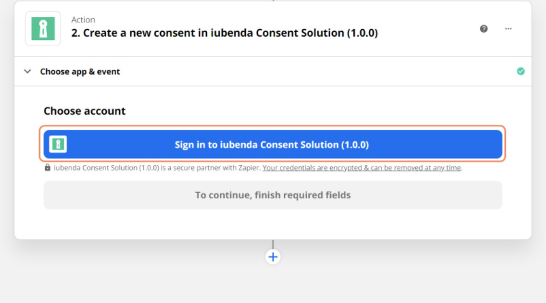546x303 pixels.
Task: Sign in to iubenda Consent Solution (1.0.0)
Action: [x=273, y=145]
